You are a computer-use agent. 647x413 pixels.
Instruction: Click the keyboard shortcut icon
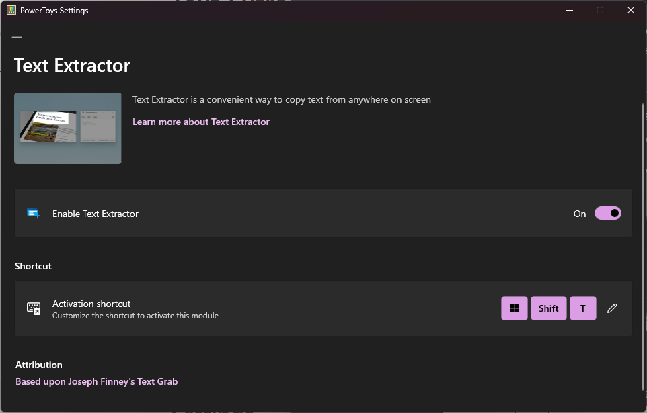34,308
